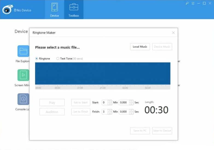214x150 pixels.
Task: Decrease the Finish seconds stepper
Action: (x=131, y=113)
